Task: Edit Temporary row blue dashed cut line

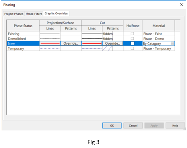Action: 92,48
